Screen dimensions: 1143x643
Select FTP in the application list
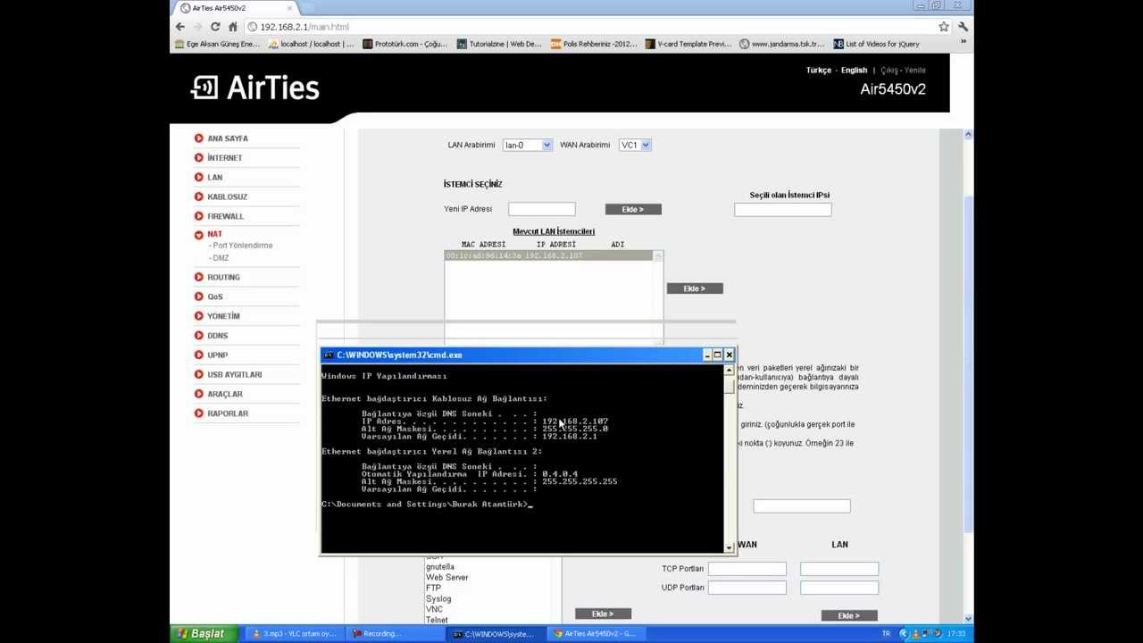(x=433, y=589)
